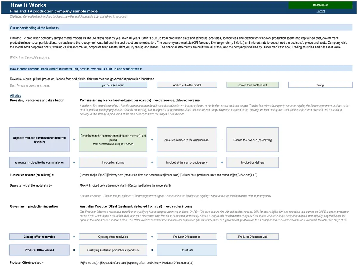Click the Invoiced on signing box
Viewport: 358px width, 266px height.
[x=113, y=162]
